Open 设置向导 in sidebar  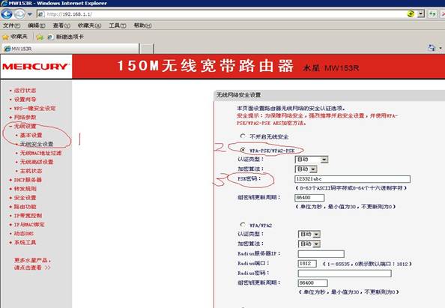coord(25,100)
